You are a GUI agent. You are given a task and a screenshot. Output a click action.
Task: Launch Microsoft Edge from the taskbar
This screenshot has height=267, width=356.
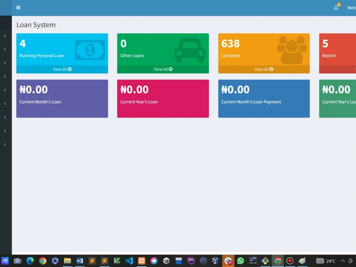click(30, 261)
